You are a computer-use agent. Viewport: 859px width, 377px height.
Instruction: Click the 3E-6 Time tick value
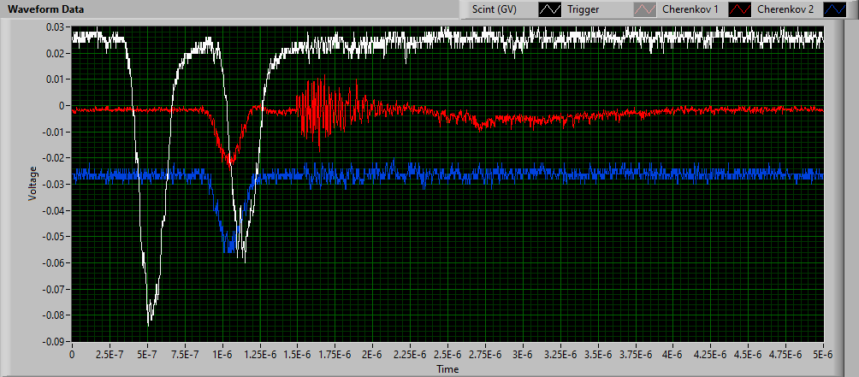pos(523,353)
